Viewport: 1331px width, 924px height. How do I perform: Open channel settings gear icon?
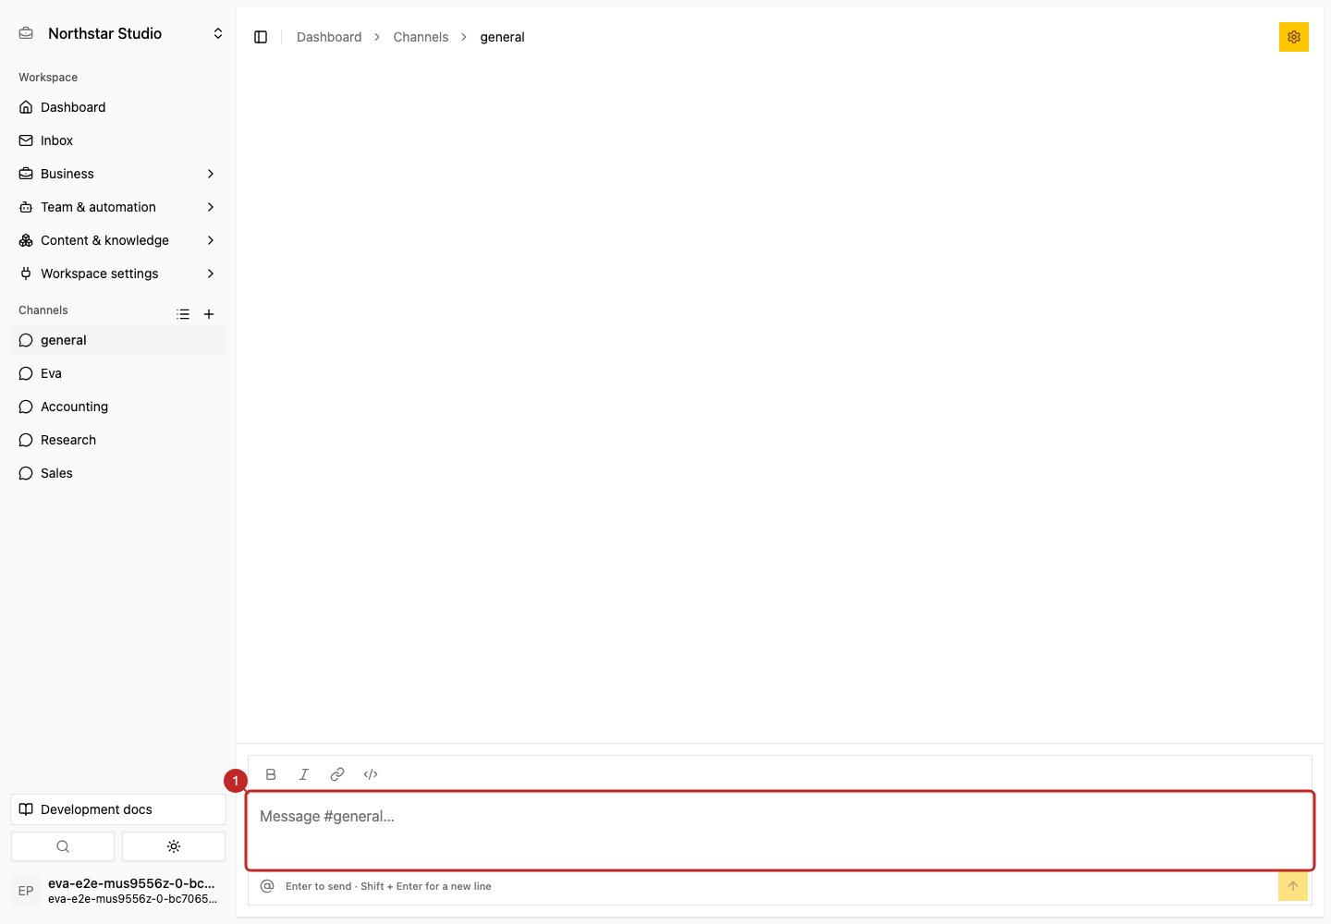1294,37
